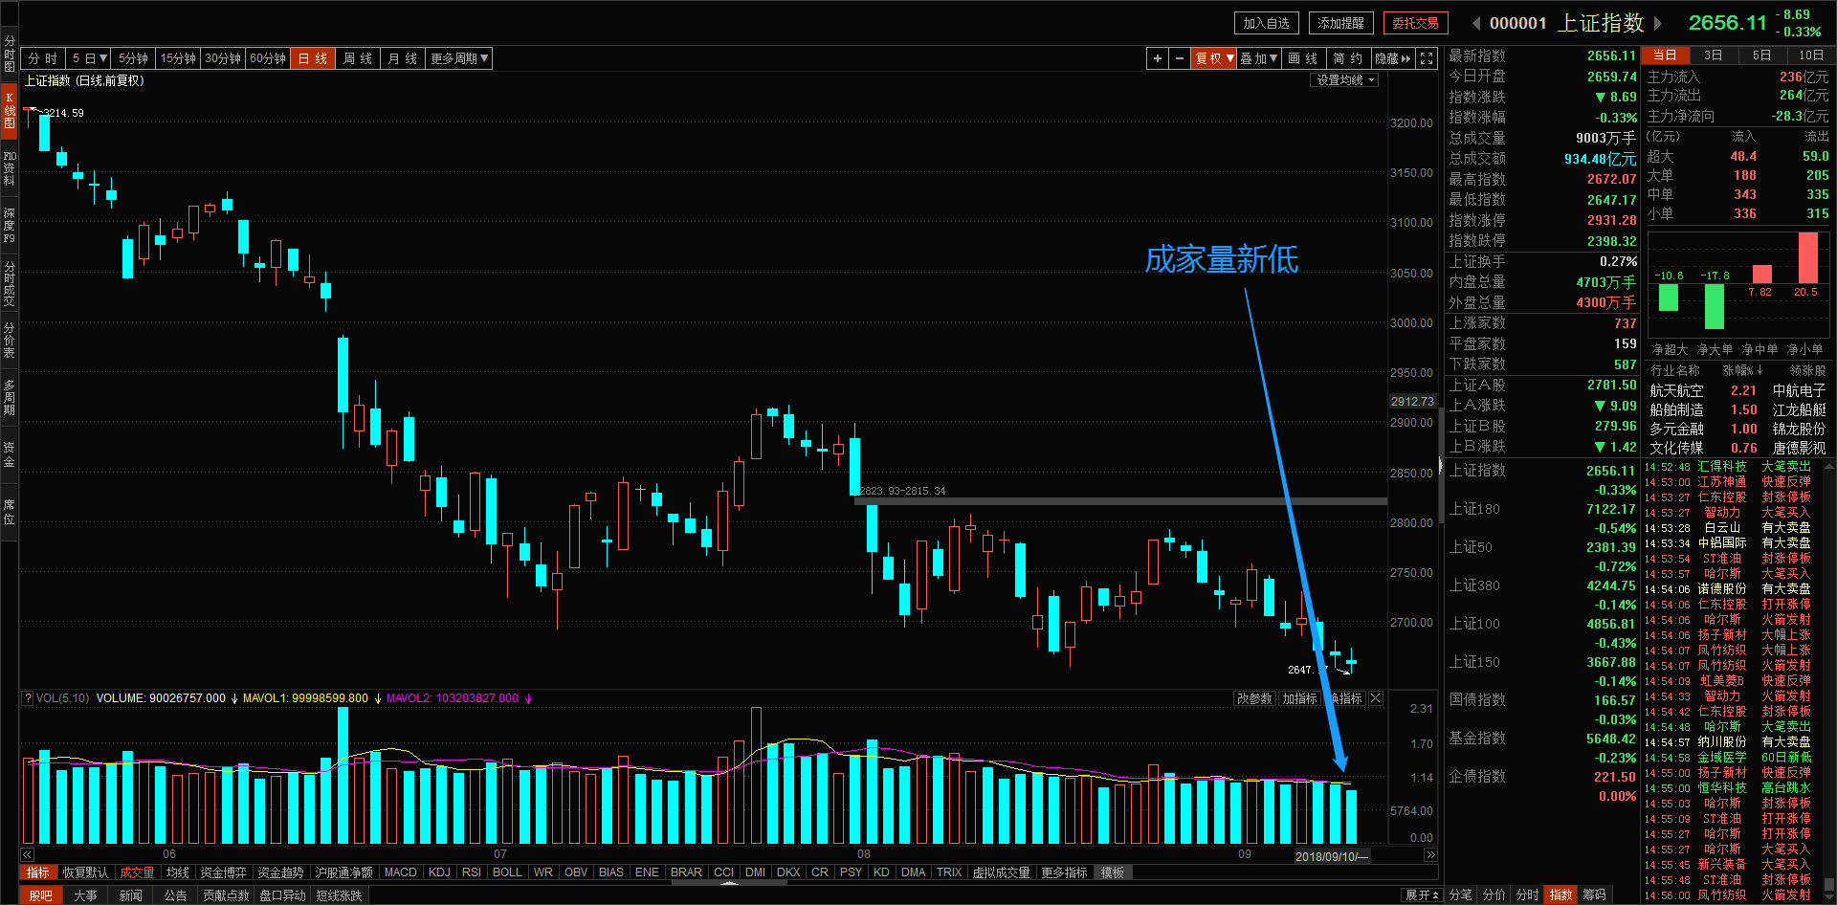Click the zoom in plus icon

click(x=1158, y=58)
